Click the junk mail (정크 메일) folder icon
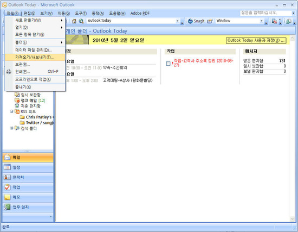 tap(17, 101)
